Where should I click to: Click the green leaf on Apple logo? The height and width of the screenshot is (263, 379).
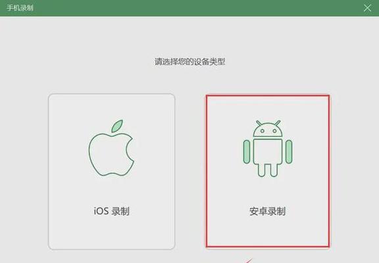tap(117, 126)
